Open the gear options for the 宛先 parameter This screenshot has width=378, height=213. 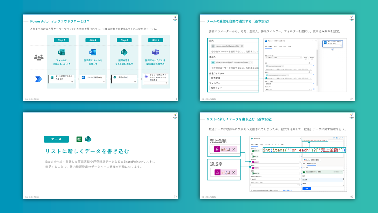309,63
